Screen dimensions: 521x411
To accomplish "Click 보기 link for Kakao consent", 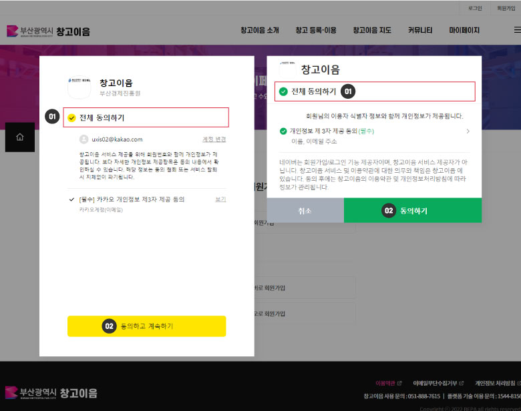I will click(x=220, y=199).
